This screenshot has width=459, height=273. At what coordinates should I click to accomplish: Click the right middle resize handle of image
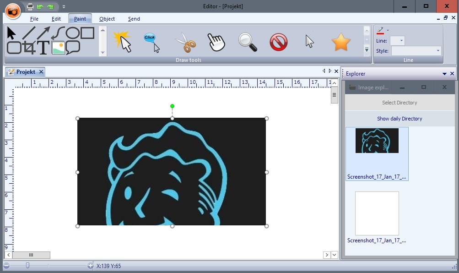click(266, 172)
